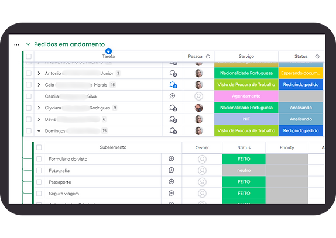Open conversation updates for Domingos row
This screenshot has height=238, width=336.
pyautogui.click(x=173, y=131)
